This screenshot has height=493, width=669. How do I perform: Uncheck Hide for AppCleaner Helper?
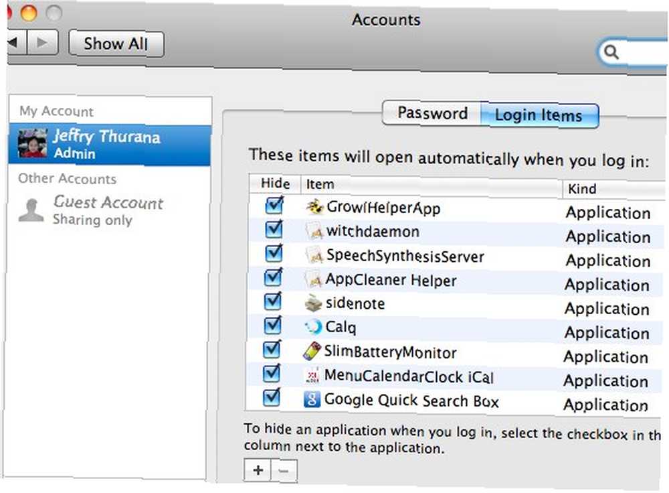(273, 278)
